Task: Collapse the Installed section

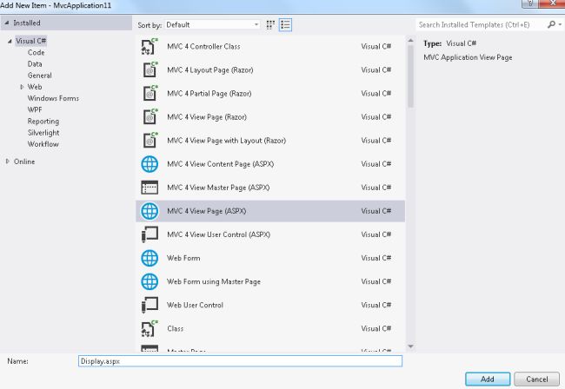Action: pos(6,23)
